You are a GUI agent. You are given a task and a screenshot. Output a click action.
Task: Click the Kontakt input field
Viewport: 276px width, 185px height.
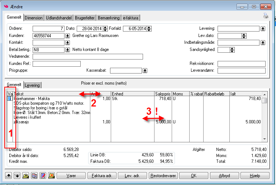point(49,43)
